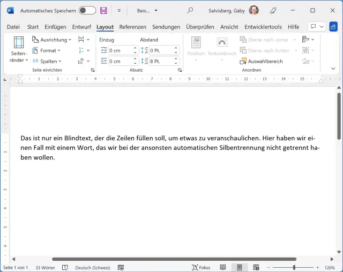Open the search magnifier in title bar

click(190, 10)
